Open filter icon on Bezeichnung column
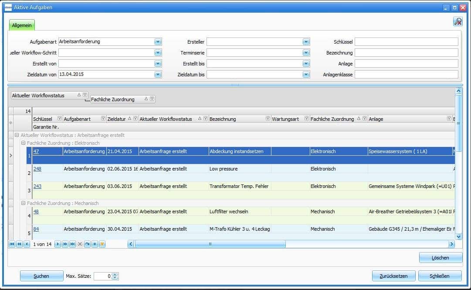 [268, 119]
